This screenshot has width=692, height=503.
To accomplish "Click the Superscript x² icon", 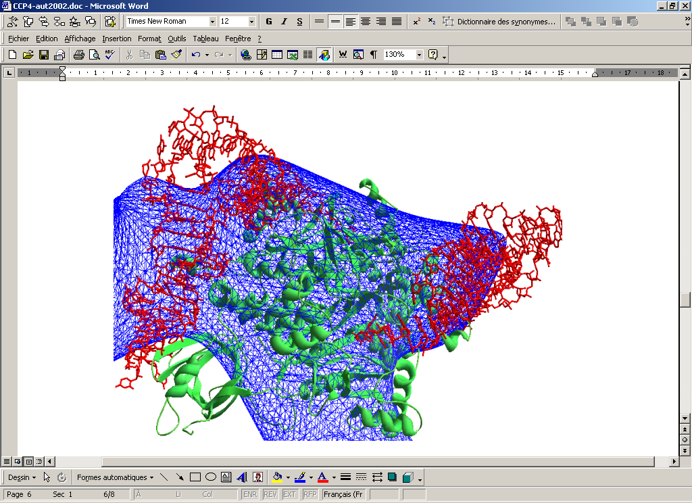I will coord(416,22).
